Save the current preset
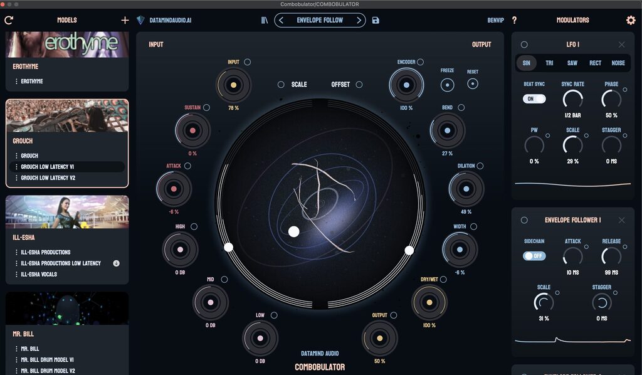Viewport: 642px width, 375px height. pyautogui.click(x=376, y=20)
